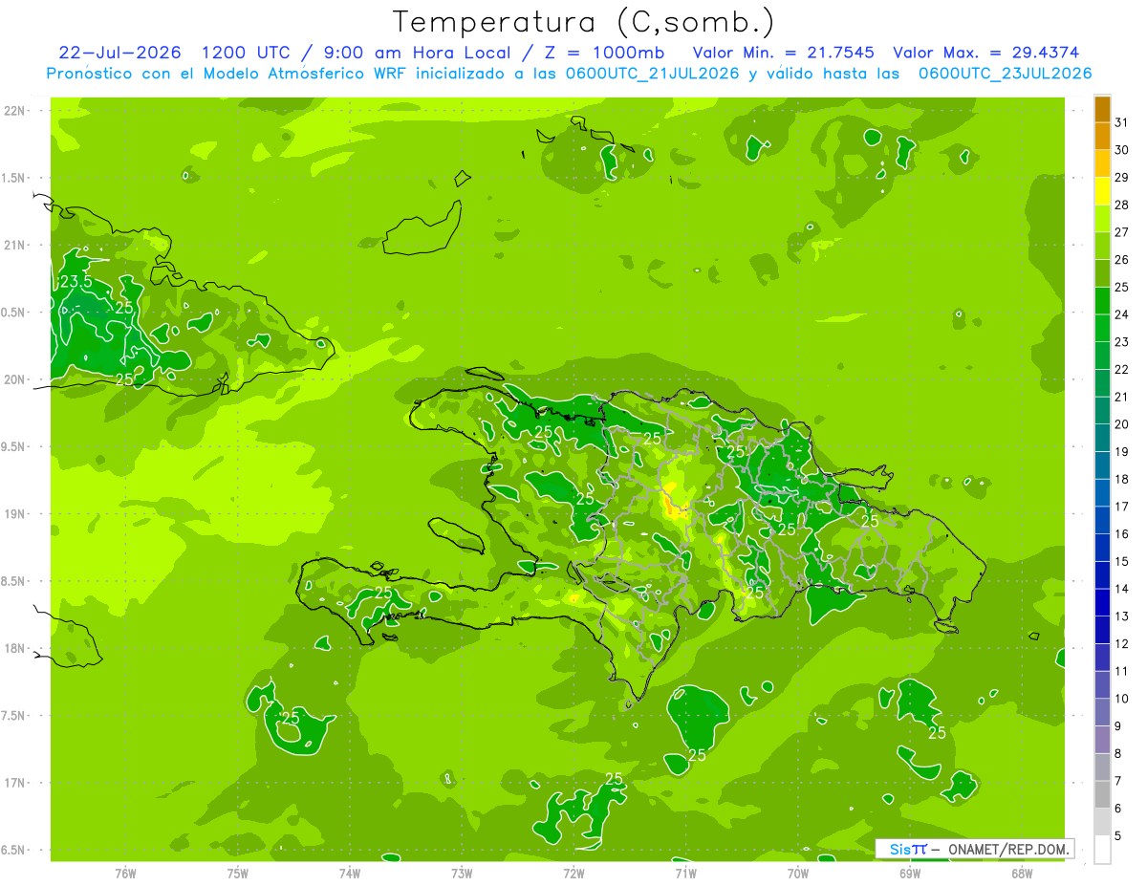This screenshot has height=886, width=1147.
Task: Click the "Valor Max. = 29.4374" value
Action: pyautogui.click(x=986, y=53)
